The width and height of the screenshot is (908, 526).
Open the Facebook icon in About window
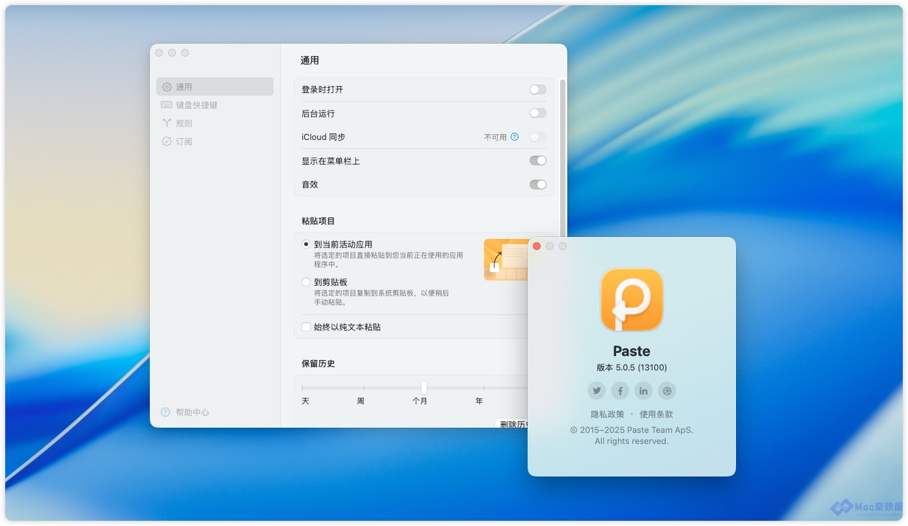coord(620,391)
